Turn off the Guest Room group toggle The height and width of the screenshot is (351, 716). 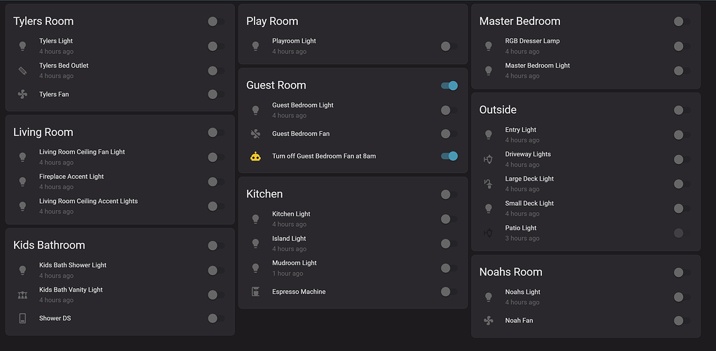click(449, 86)
